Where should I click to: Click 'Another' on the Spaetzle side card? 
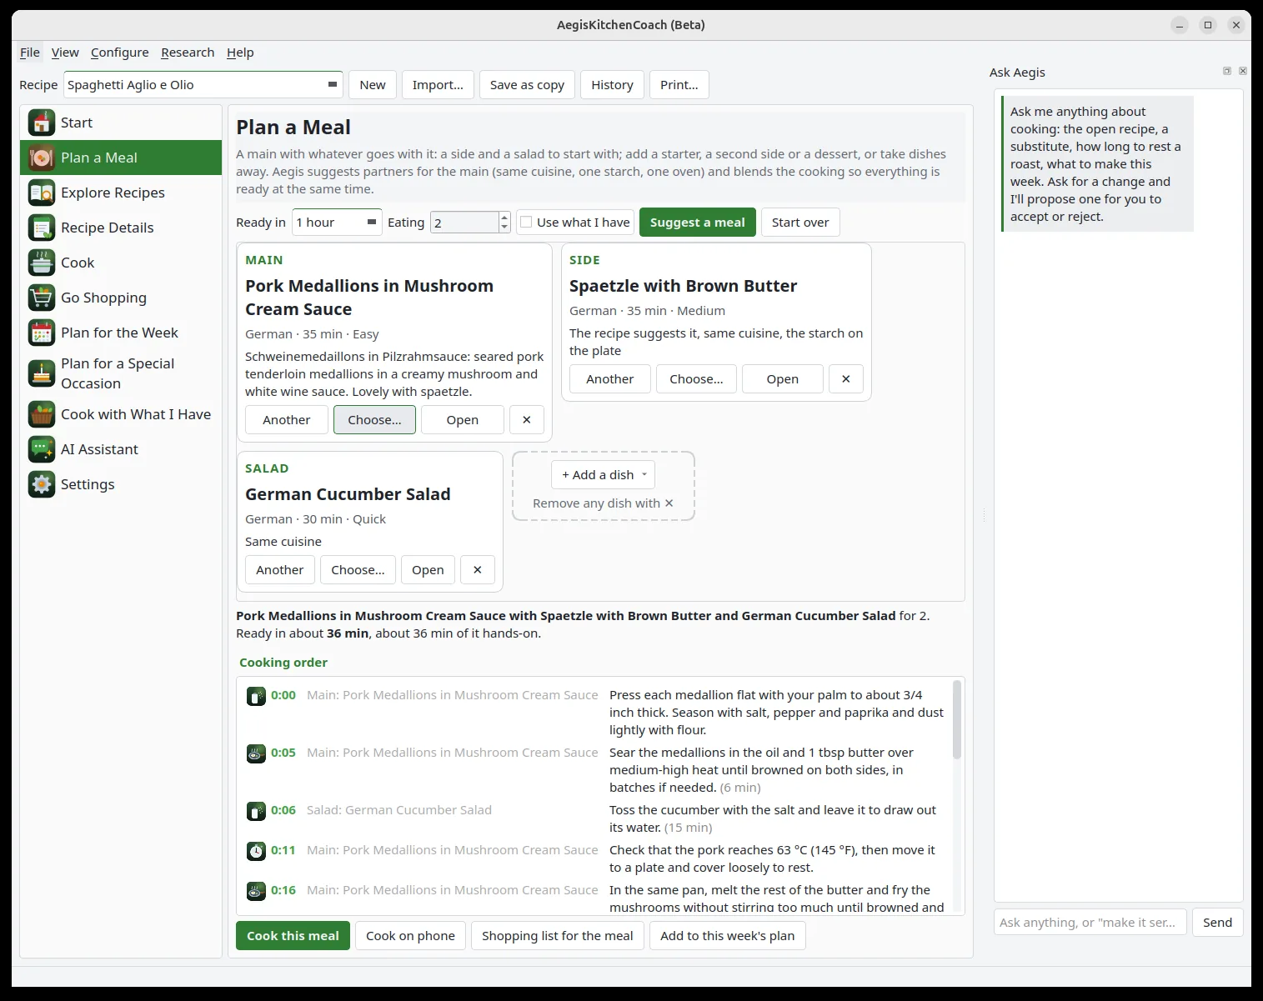[610, 378]
